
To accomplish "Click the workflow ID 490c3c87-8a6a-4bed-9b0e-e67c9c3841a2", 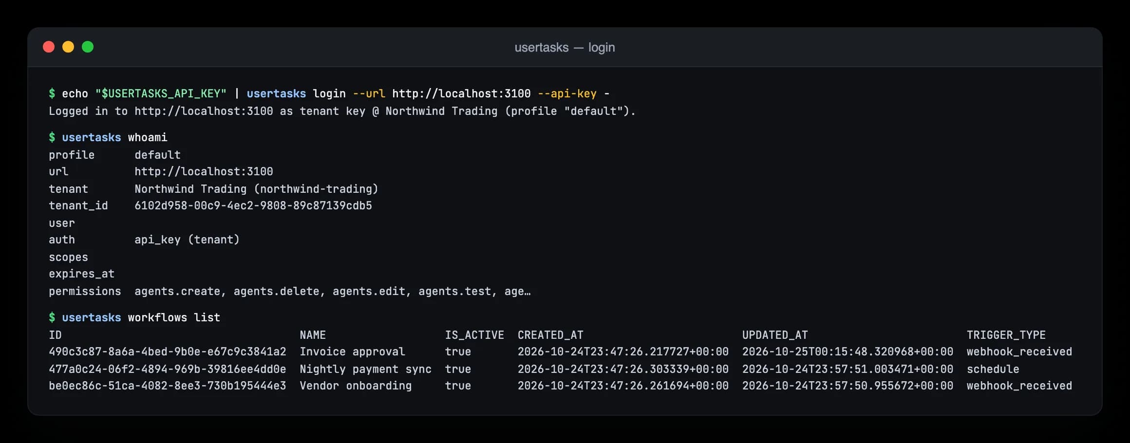I will click(168, 351).
